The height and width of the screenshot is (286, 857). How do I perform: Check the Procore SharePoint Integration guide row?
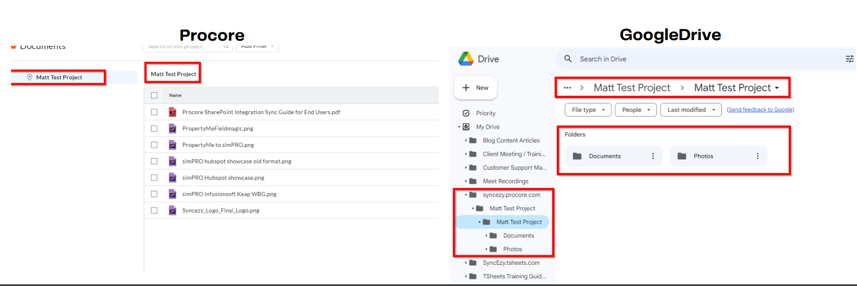[x=154, y=112]
